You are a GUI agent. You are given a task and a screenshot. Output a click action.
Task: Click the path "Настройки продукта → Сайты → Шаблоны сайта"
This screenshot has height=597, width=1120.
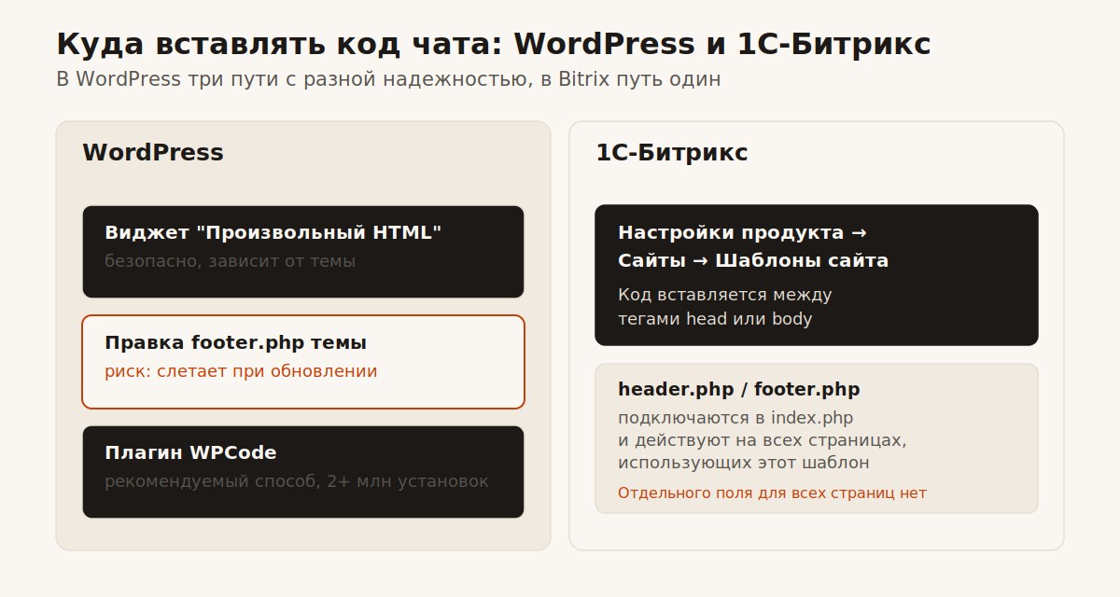coord(753,246)
